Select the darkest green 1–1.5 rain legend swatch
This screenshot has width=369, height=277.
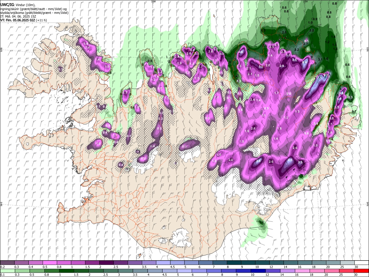[x=67, y=271]
